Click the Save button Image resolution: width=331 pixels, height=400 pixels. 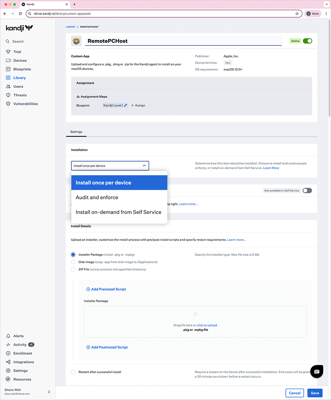click(x=315, y=393)
